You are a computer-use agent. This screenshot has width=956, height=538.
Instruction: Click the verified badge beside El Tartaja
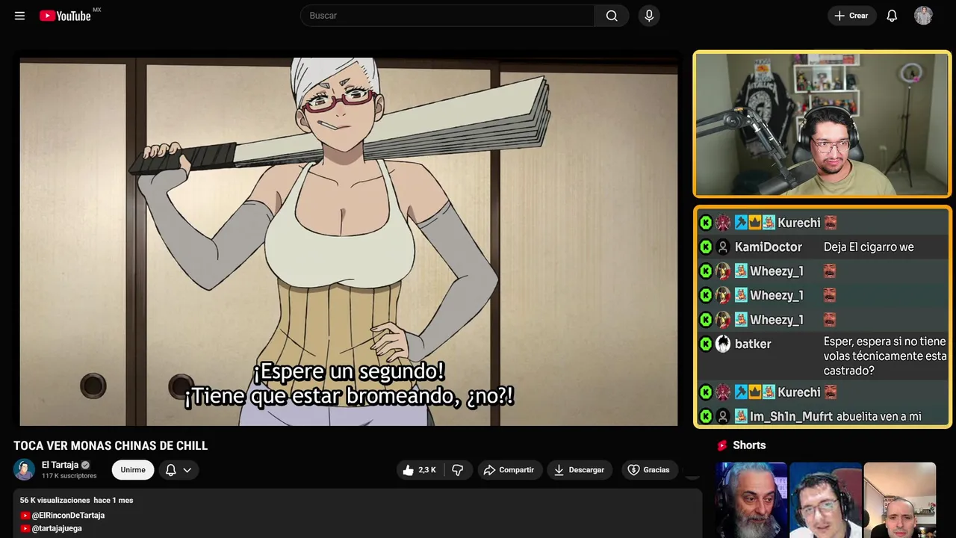point(85,465)
